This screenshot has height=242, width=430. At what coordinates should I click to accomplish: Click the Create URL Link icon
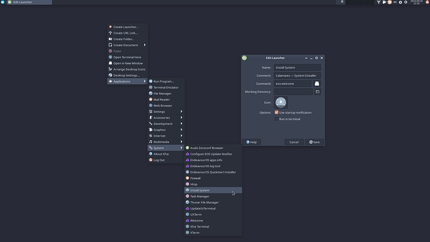(110, 33)
